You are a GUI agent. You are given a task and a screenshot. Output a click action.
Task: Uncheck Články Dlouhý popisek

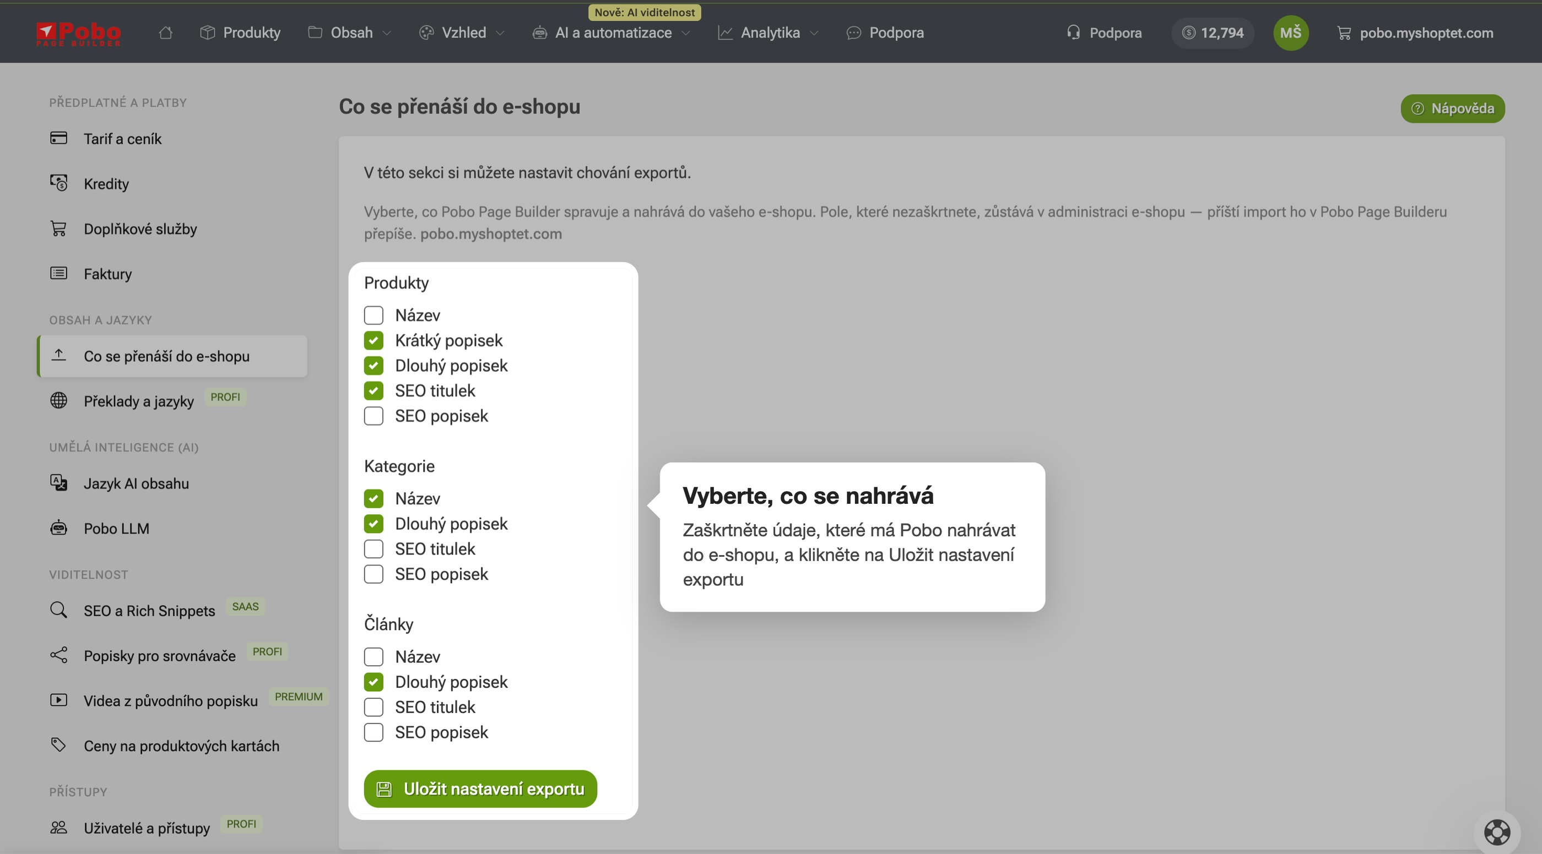click(374, 682)
